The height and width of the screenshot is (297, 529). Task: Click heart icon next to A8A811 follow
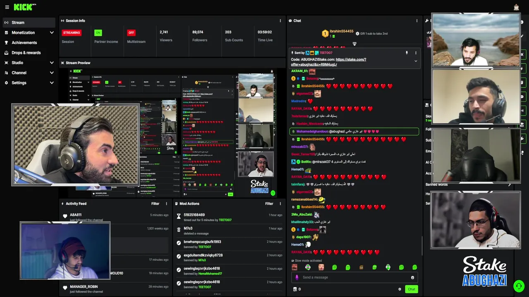click(65, 216)
